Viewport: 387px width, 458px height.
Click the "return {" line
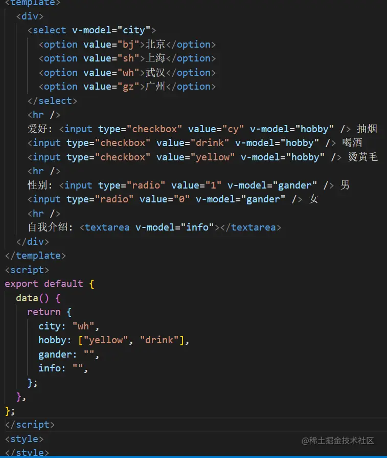(49, 312)
